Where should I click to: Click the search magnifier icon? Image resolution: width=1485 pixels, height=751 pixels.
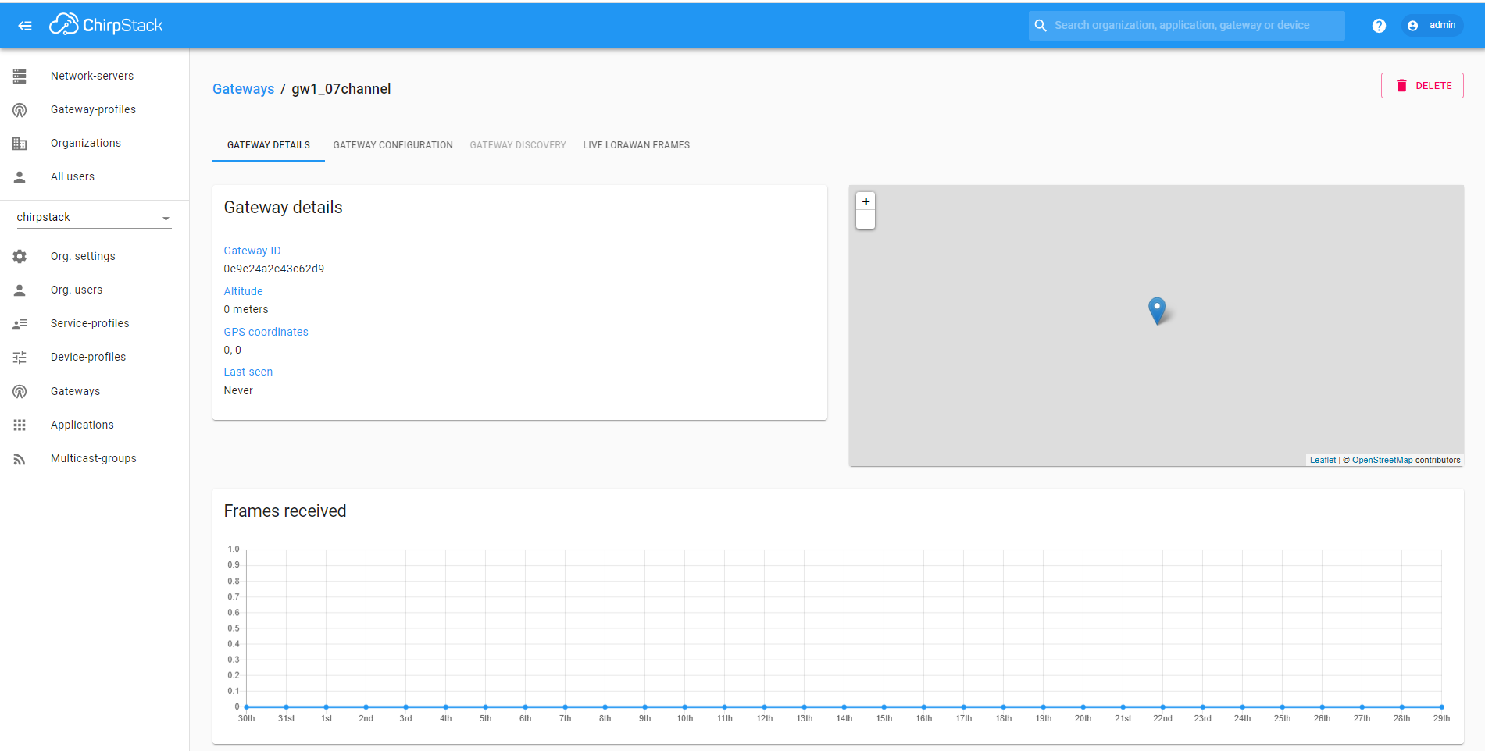pyautogui.click(x=1041, y=26)
